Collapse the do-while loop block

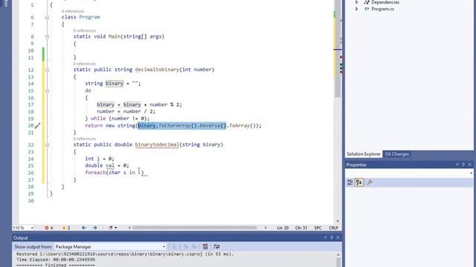click(47, 90)
